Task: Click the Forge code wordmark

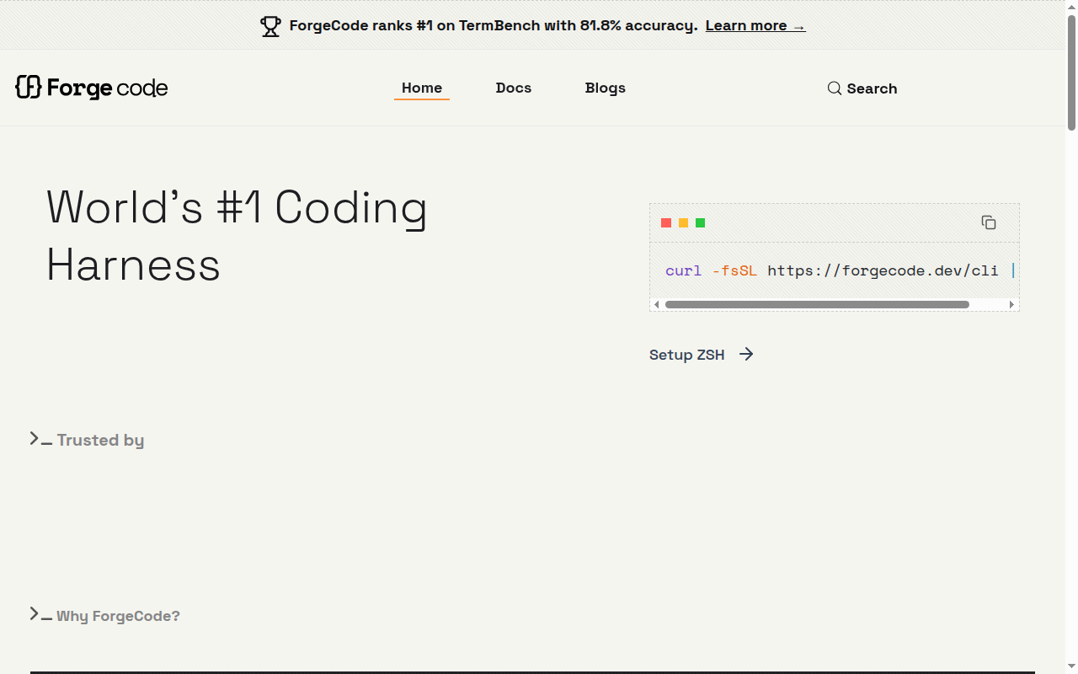Action: (107, 88)
